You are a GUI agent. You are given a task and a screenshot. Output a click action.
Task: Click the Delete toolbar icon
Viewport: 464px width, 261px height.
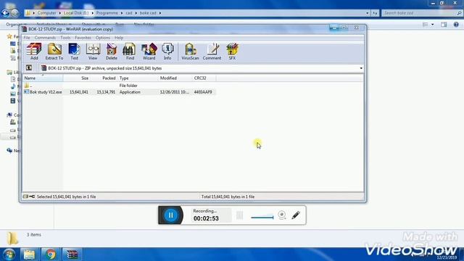click(x=112, y=51)
